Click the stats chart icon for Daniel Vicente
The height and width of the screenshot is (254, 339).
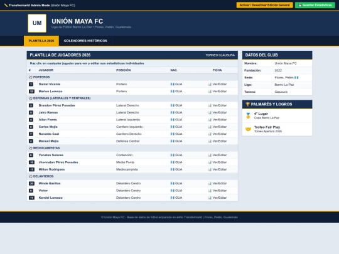click(210, 84)
